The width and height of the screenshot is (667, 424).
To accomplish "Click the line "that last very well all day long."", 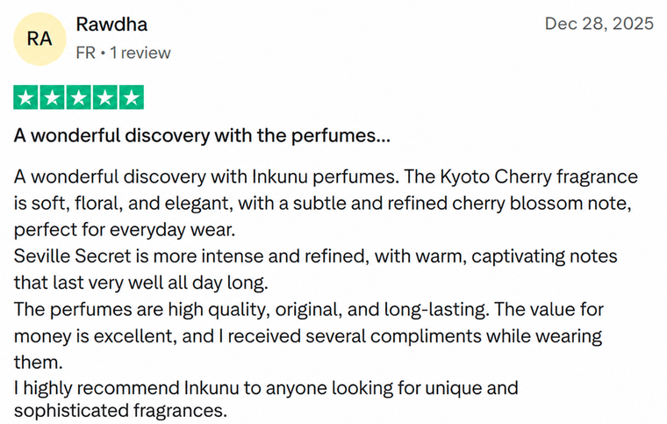I will [x=140, y=283].
